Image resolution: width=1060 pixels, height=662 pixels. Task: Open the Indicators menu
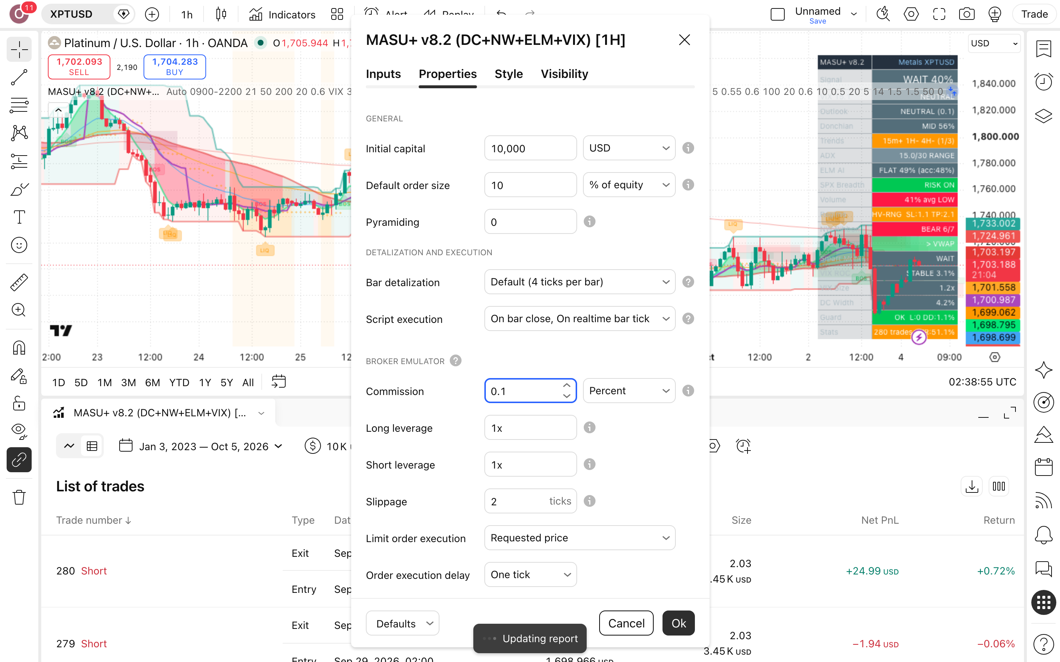point(282,14)
